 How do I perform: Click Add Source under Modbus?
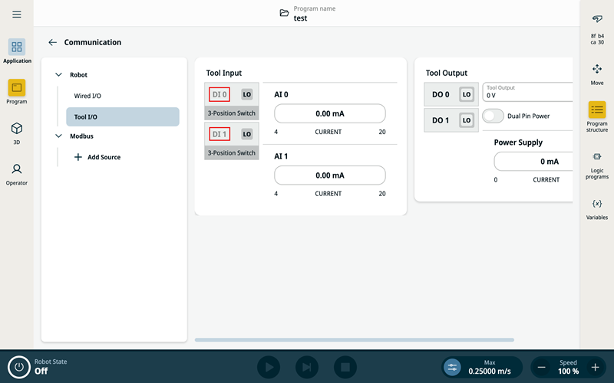tap(97, 157)
